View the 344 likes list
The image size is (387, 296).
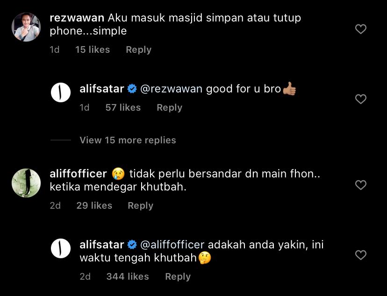pos(128,276)
